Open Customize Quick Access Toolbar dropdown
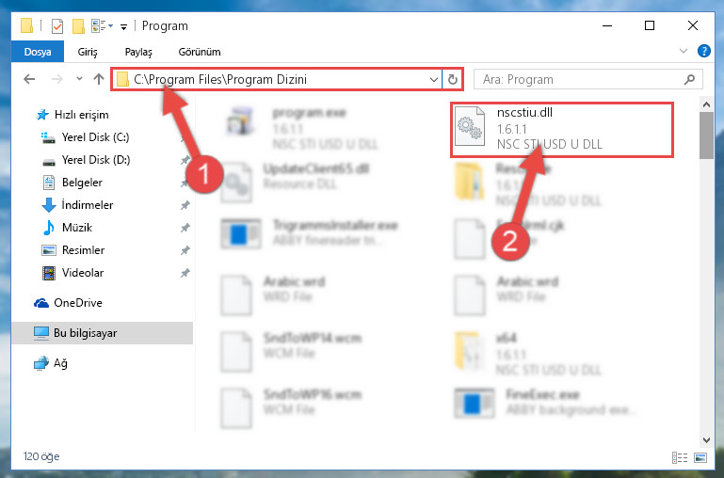Image resolution: width=724 pixels, height=478 pixels. tap(123, 27)
